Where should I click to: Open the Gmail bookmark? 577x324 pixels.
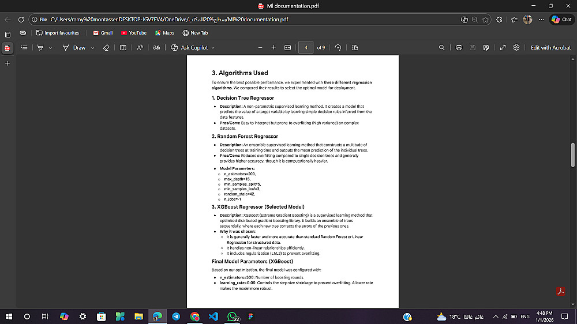click(103, 33)
